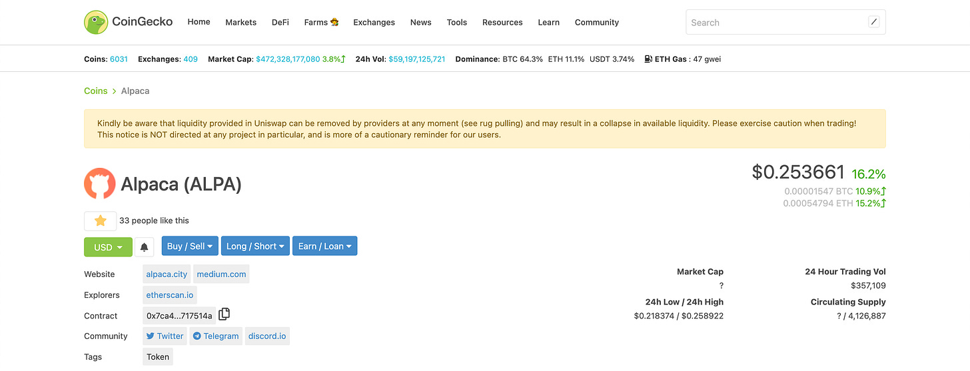970x371 pixels.
Task: Open the Learn menu item
Action: (549, 22)
